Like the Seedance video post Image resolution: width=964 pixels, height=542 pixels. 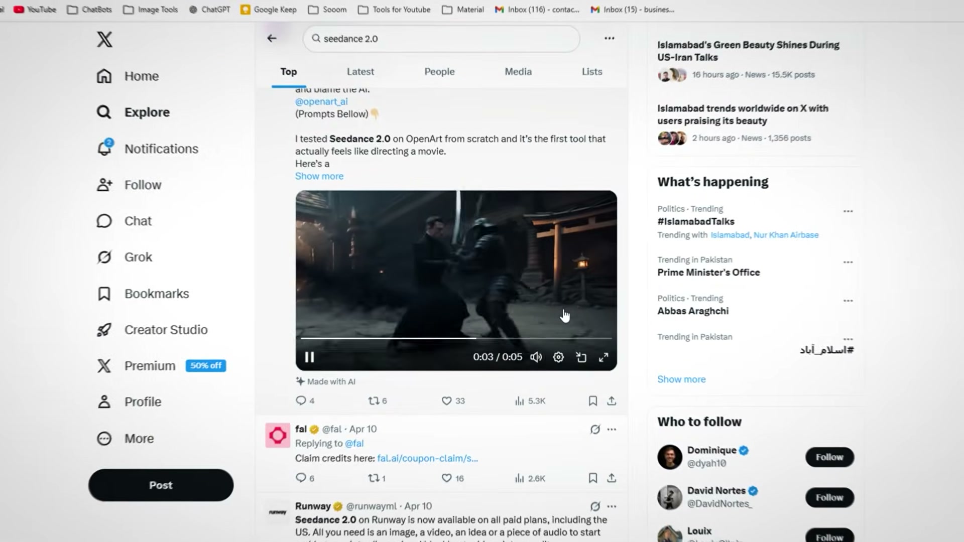click(453, 400)
